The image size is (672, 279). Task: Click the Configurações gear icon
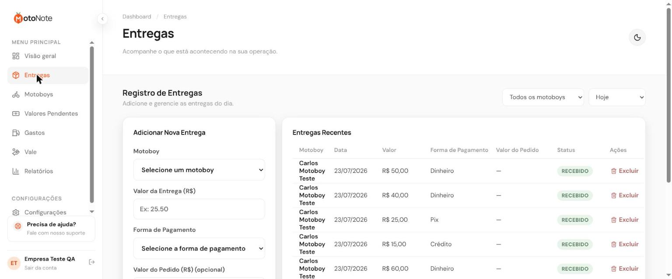coord(16,212)
